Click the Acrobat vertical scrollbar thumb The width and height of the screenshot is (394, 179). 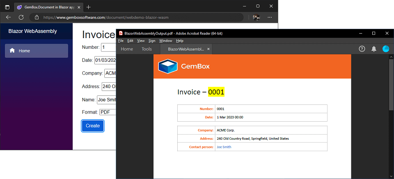click(x=391, y=84)
